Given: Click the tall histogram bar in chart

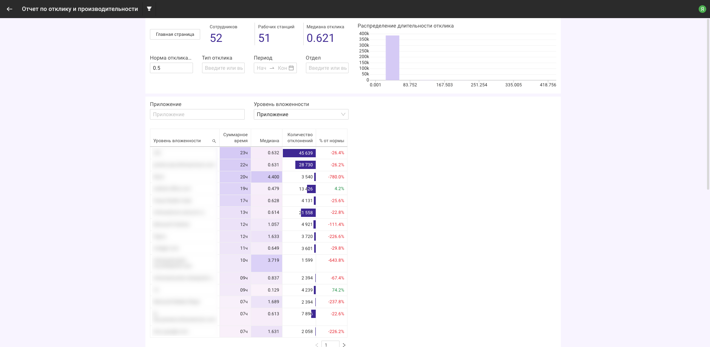Looking at the screenshot, I should pos(392,58).
